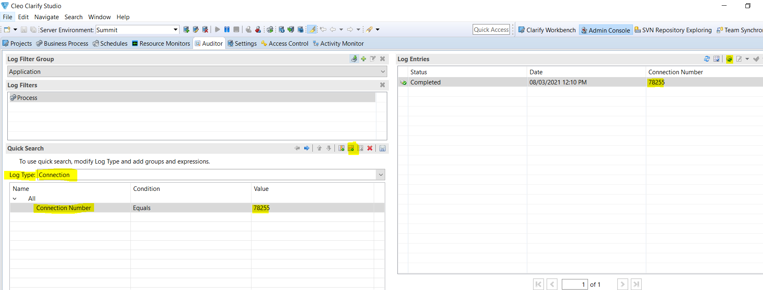Open the Edit menu
763x290 pixels.
coord(23,17)
